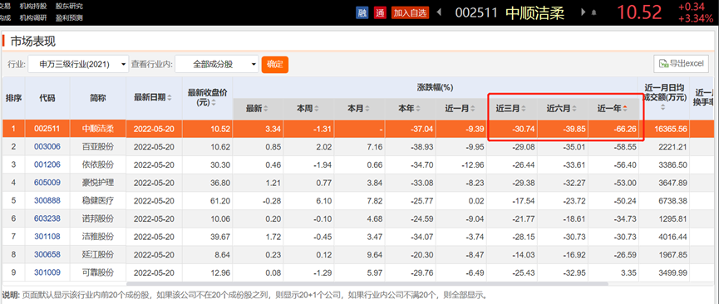Click the horizontal scrollbar below the table
Viewport: 719px width, 304px height.
coord(367,284)
